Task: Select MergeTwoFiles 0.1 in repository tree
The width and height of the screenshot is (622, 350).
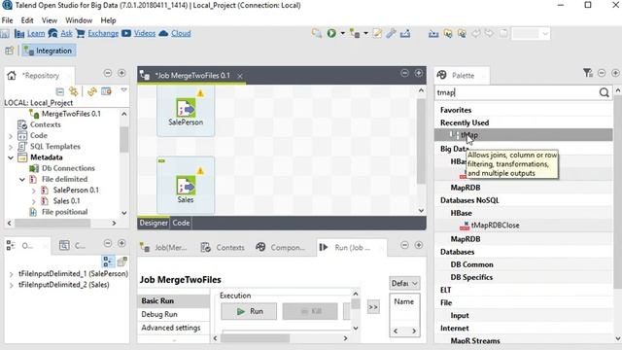Action: 71,114
